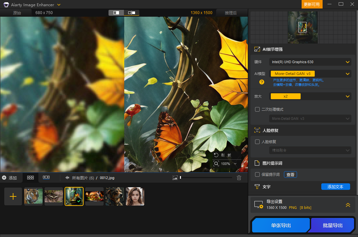358x237 pixels.
Task: Maximize the Aiarty window
Action: click(341, 4)
